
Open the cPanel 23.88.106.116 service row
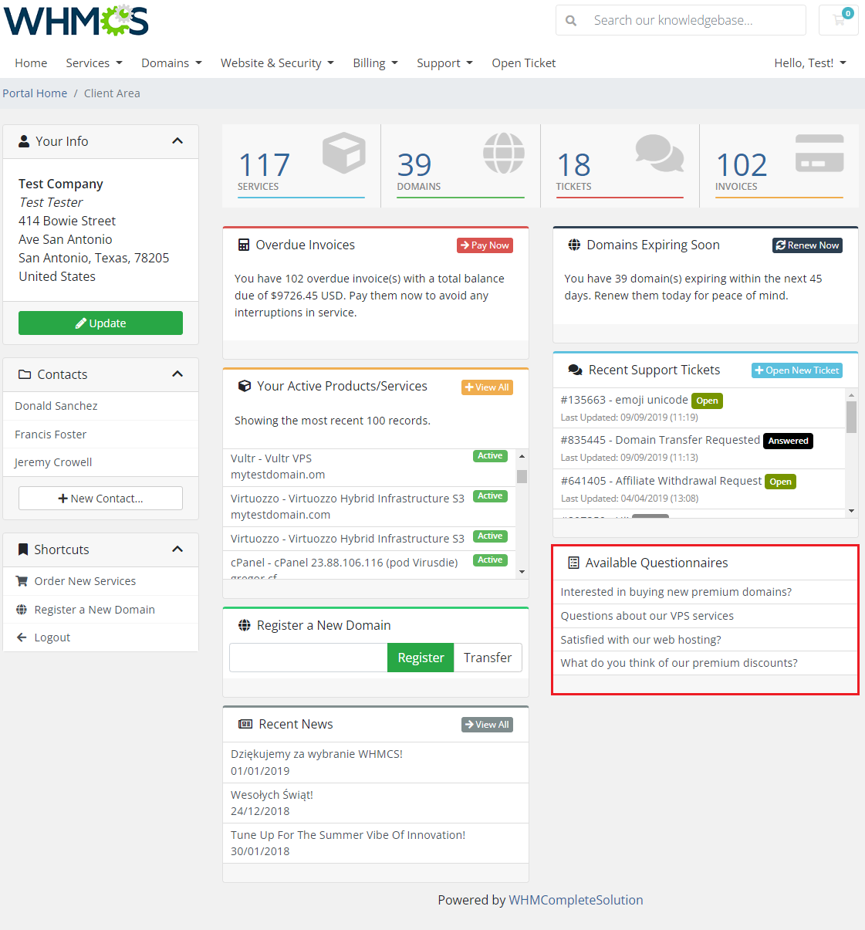(x=369, y=565)
